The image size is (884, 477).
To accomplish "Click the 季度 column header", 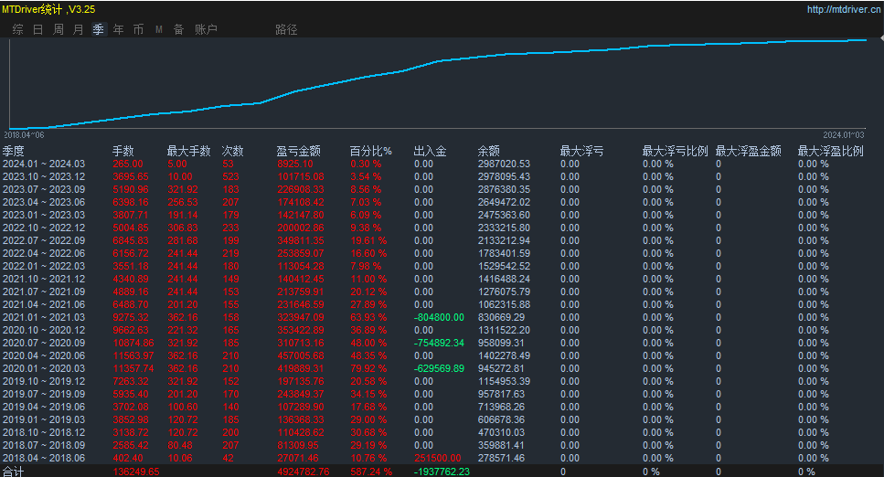I will (14, 151).
